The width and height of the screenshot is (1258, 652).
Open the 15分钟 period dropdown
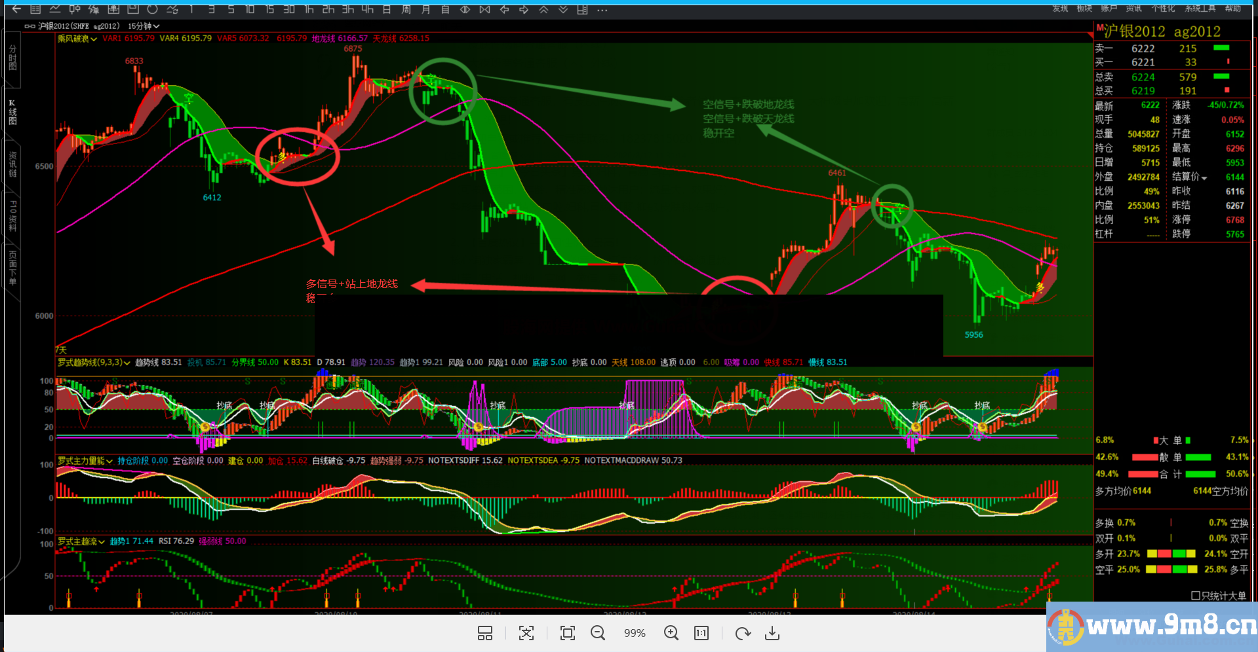[x=144, y=26]
